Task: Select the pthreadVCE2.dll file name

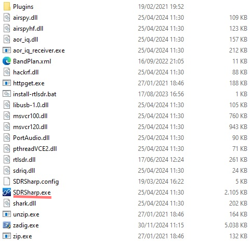Action: pyautogui.click(x=35, y=149)
